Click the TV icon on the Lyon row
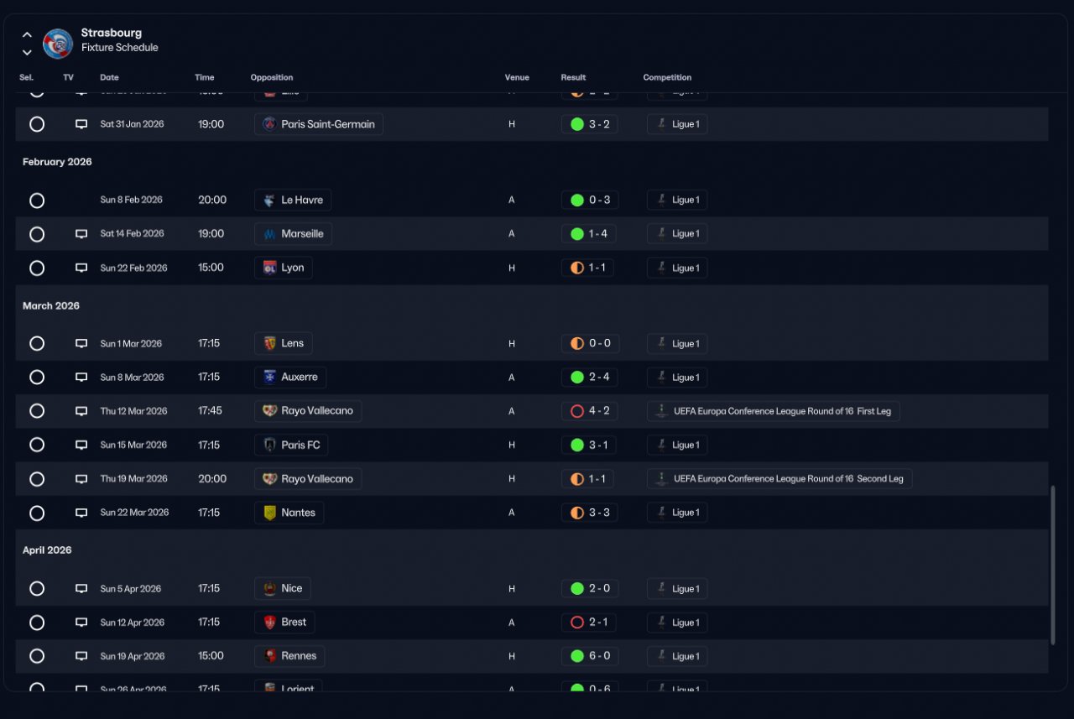 coord(81,268)
